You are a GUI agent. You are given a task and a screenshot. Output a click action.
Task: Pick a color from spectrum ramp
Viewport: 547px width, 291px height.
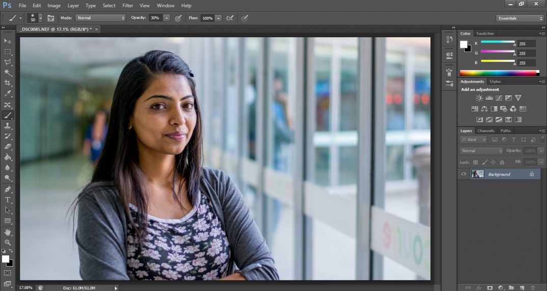[x=499, y=73]
